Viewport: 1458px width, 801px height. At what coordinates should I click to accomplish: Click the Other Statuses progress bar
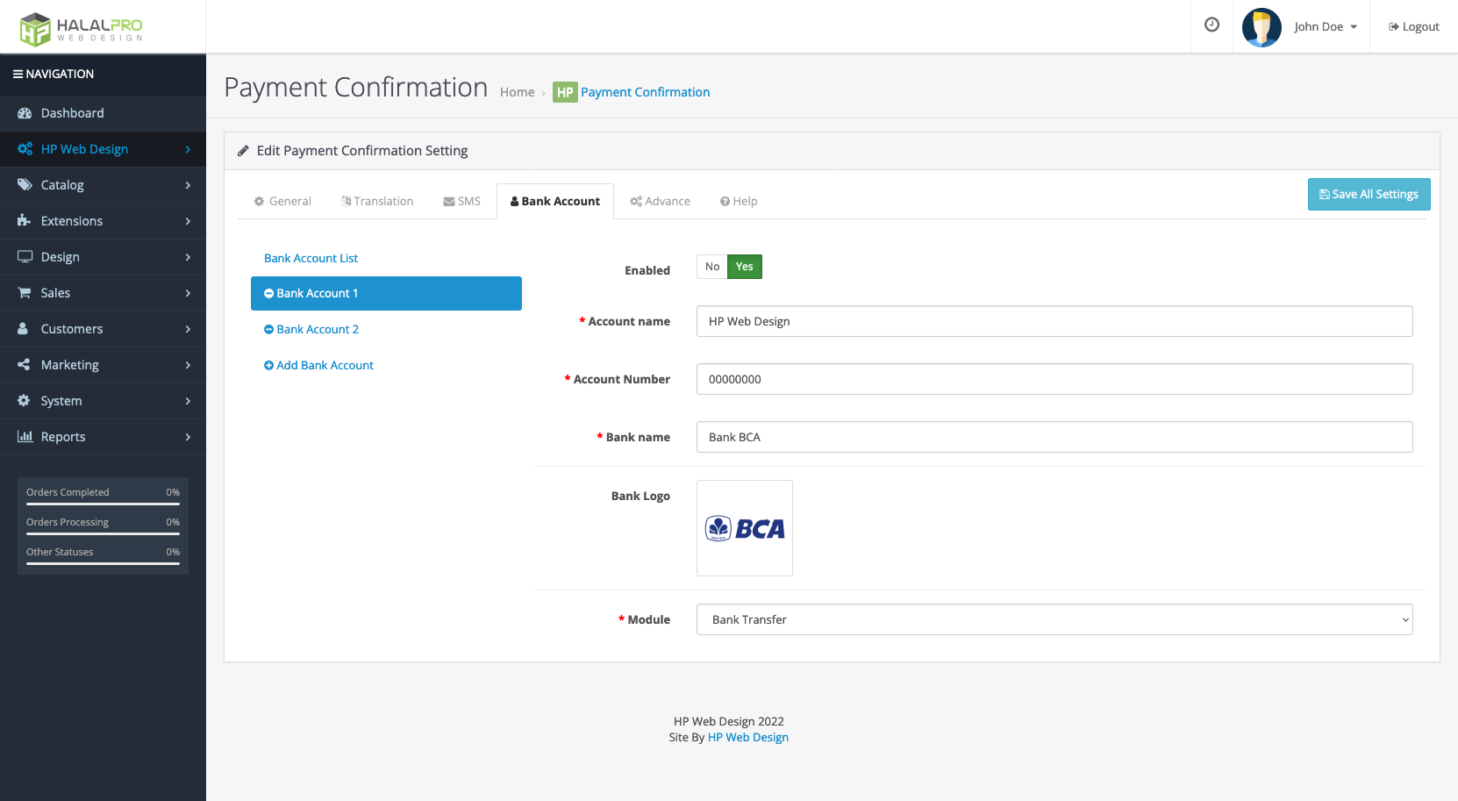[103, 564]
